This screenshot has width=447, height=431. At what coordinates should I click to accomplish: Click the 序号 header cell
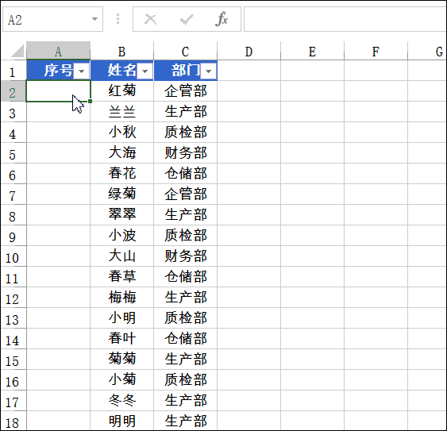[59, 71]
